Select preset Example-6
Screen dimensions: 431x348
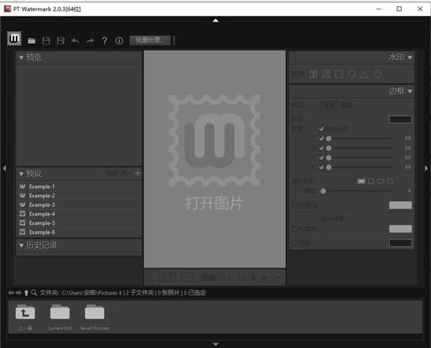79,232
